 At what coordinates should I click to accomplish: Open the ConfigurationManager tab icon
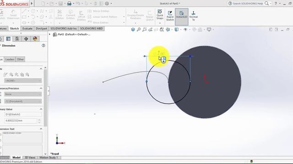[x=17, y=39]
